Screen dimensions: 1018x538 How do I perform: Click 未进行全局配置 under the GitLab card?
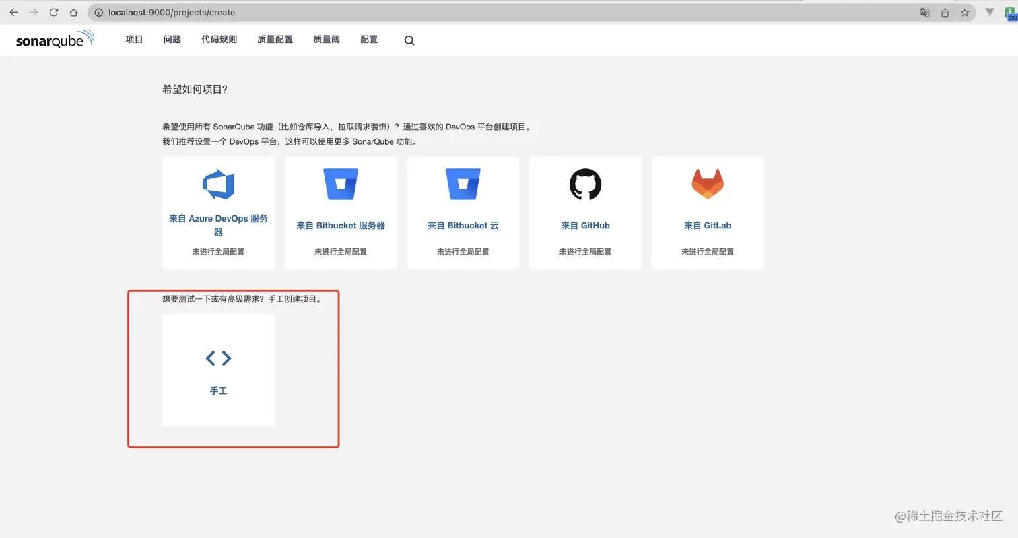click(x=708, y=252)
